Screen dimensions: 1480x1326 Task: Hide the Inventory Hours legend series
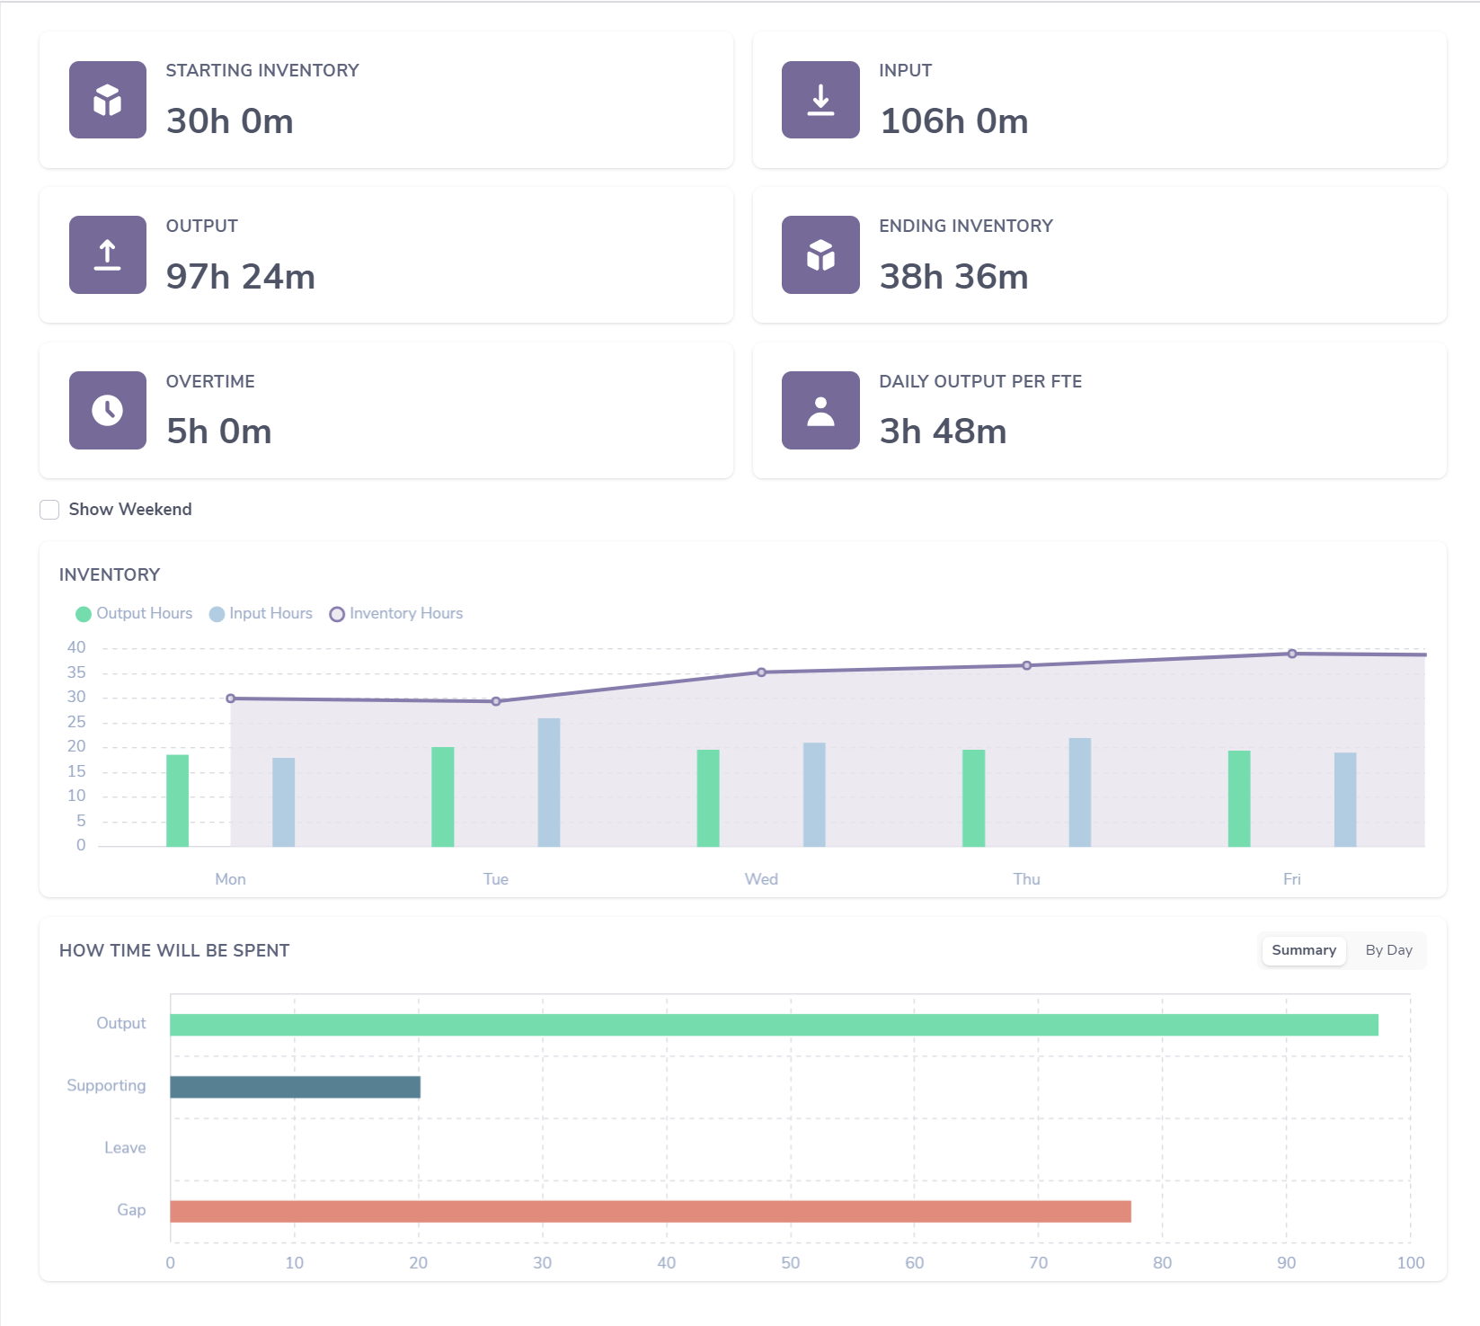coord(396,614)
